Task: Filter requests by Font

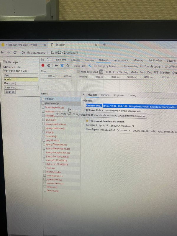Action: pos(142,73)
